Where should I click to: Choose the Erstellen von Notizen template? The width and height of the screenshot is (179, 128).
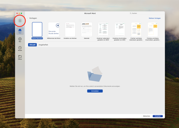(x=70, y=30)
